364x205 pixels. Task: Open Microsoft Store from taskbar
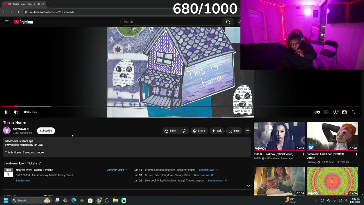pos(90,200)
